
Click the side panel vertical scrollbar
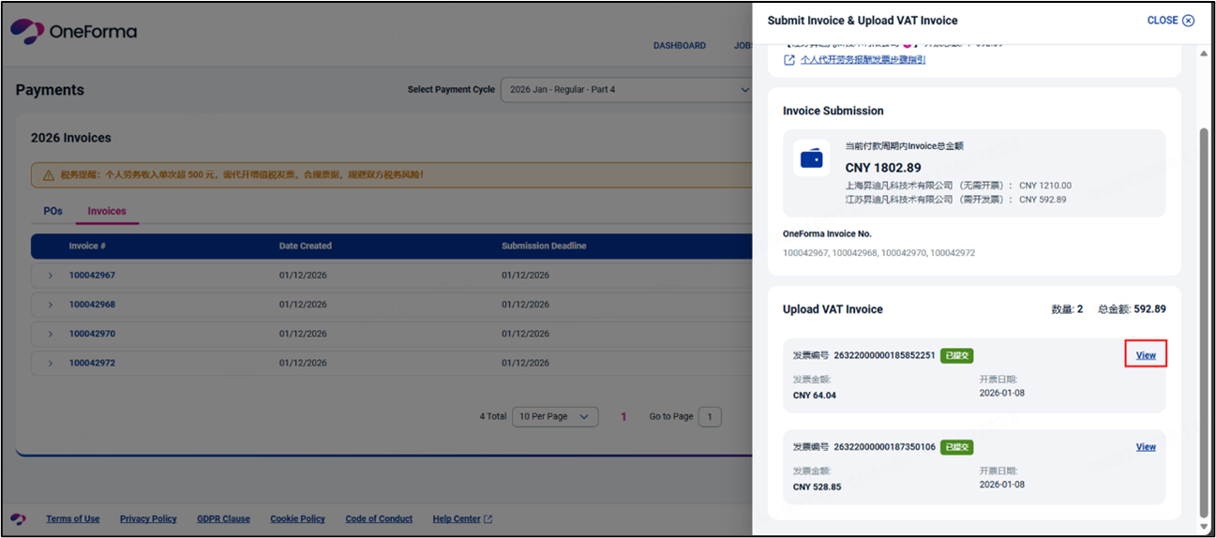[x=1204, y=319]
